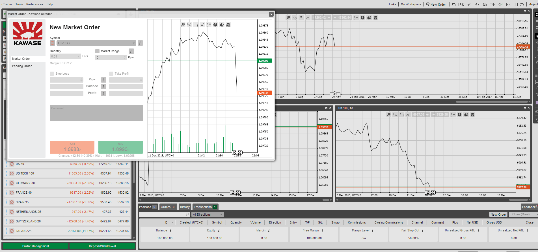
Task: Click shapes icon in order dialog chart
Action: pos(228,25)
